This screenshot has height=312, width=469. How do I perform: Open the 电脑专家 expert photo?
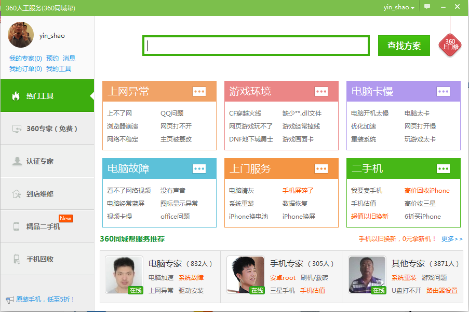tap(124, 275)
